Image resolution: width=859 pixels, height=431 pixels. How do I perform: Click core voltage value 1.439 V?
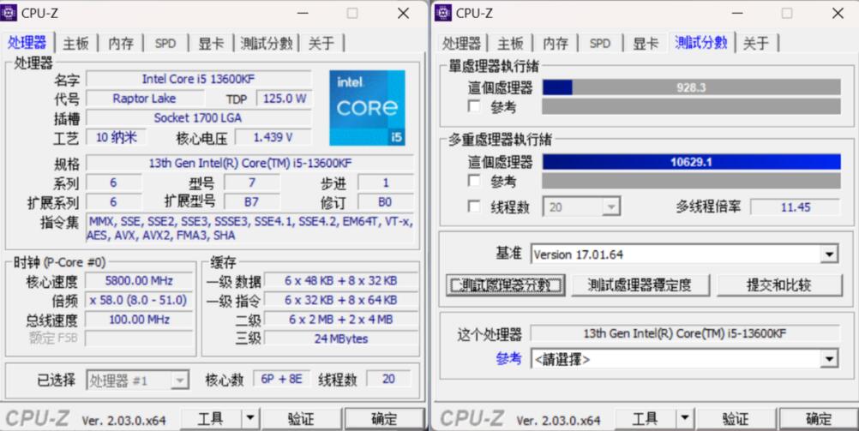[273, 137]
